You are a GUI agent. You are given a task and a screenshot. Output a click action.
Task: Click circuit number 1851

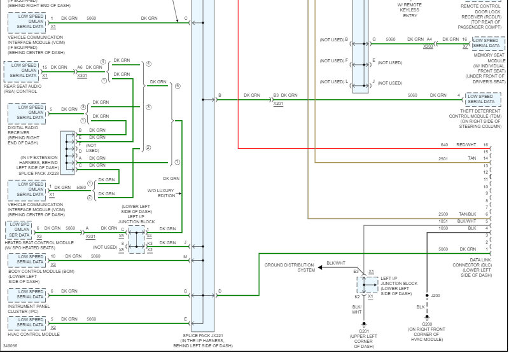[x=443, y=221]
